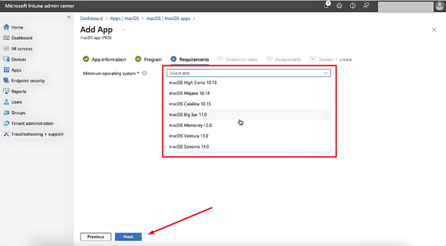Open Dashboard label in sidebar
Screen dimensions: 446x246
22,38
